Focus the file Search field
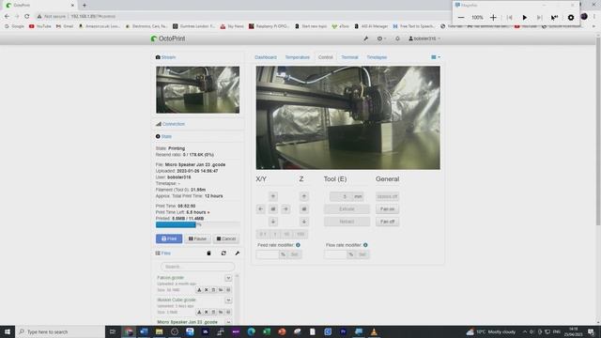 (198, 267)
